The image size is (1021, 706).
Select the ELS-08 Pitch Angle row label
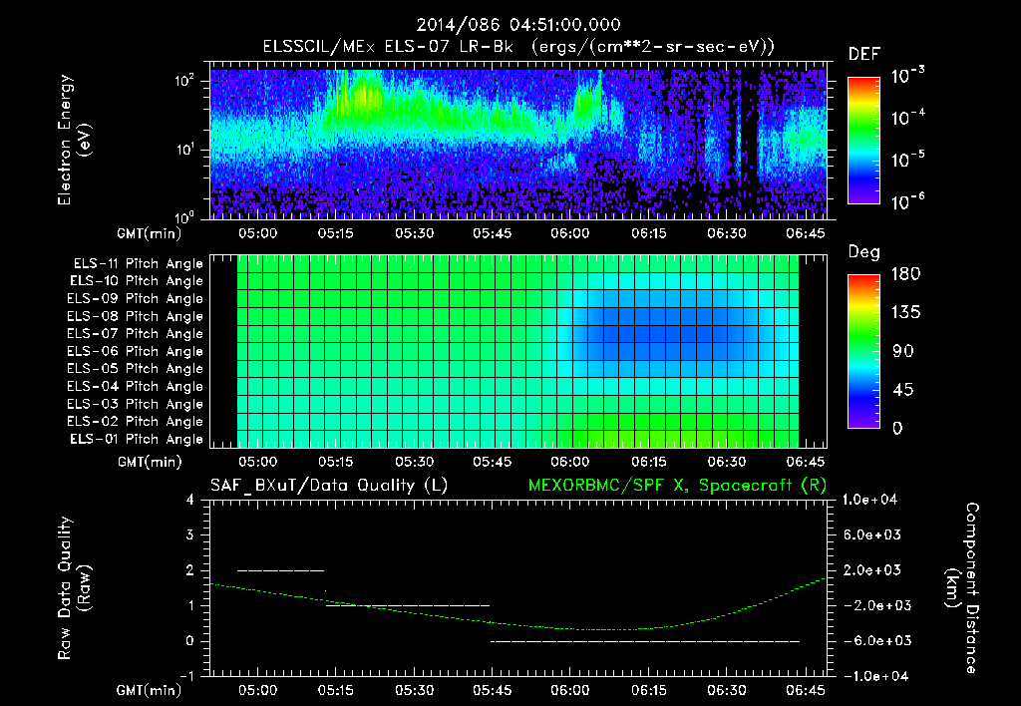click(135, 316)
